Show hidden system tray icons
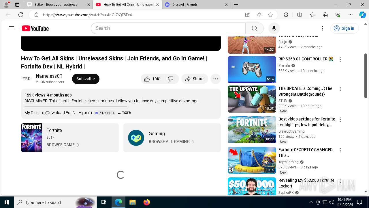Viewport: 369px width, 208px height. point(311,202)
